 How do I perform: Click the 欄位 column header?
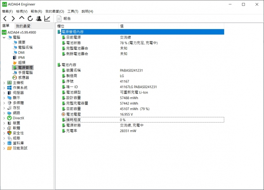(x=87, y=26)
